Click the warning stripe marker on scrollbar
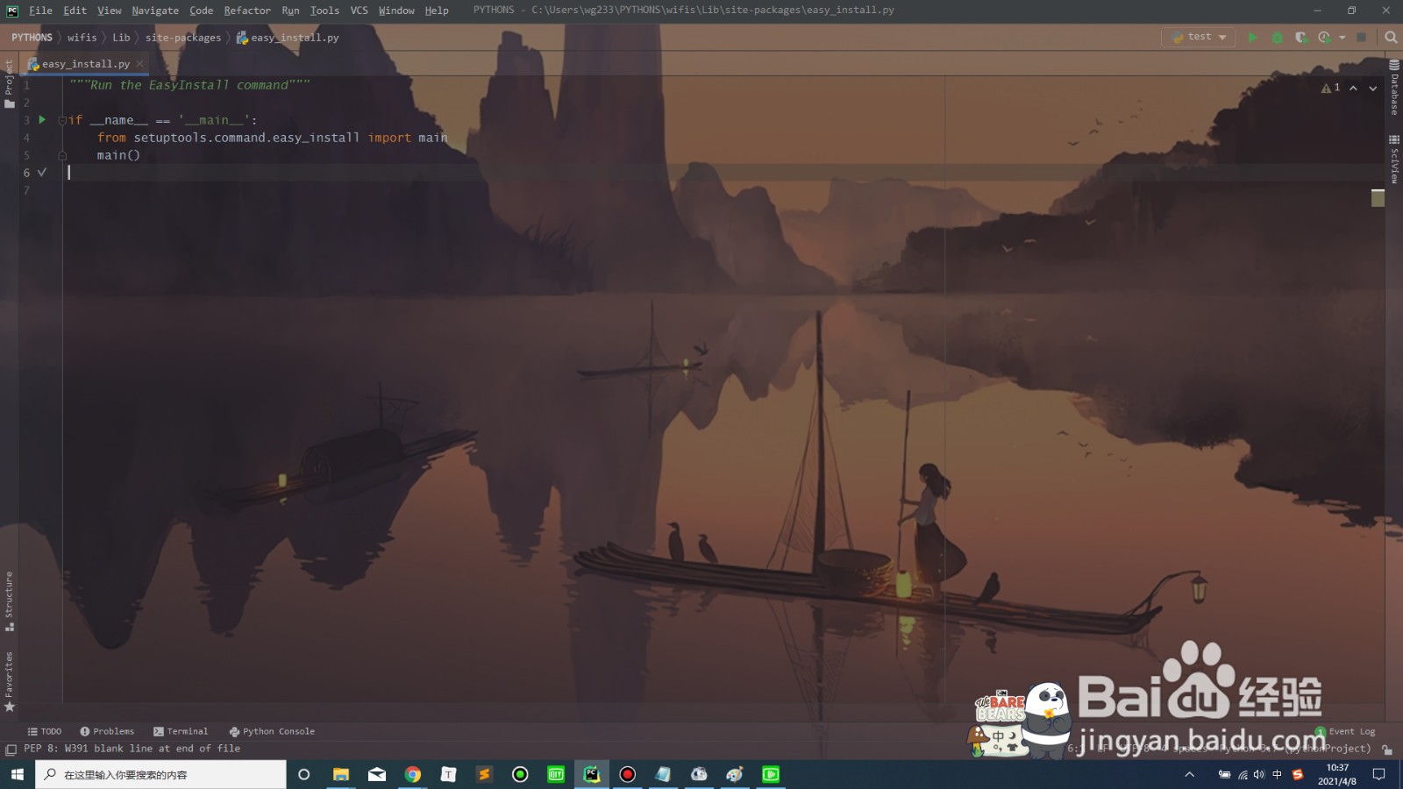 click(x=1378, y=198)
